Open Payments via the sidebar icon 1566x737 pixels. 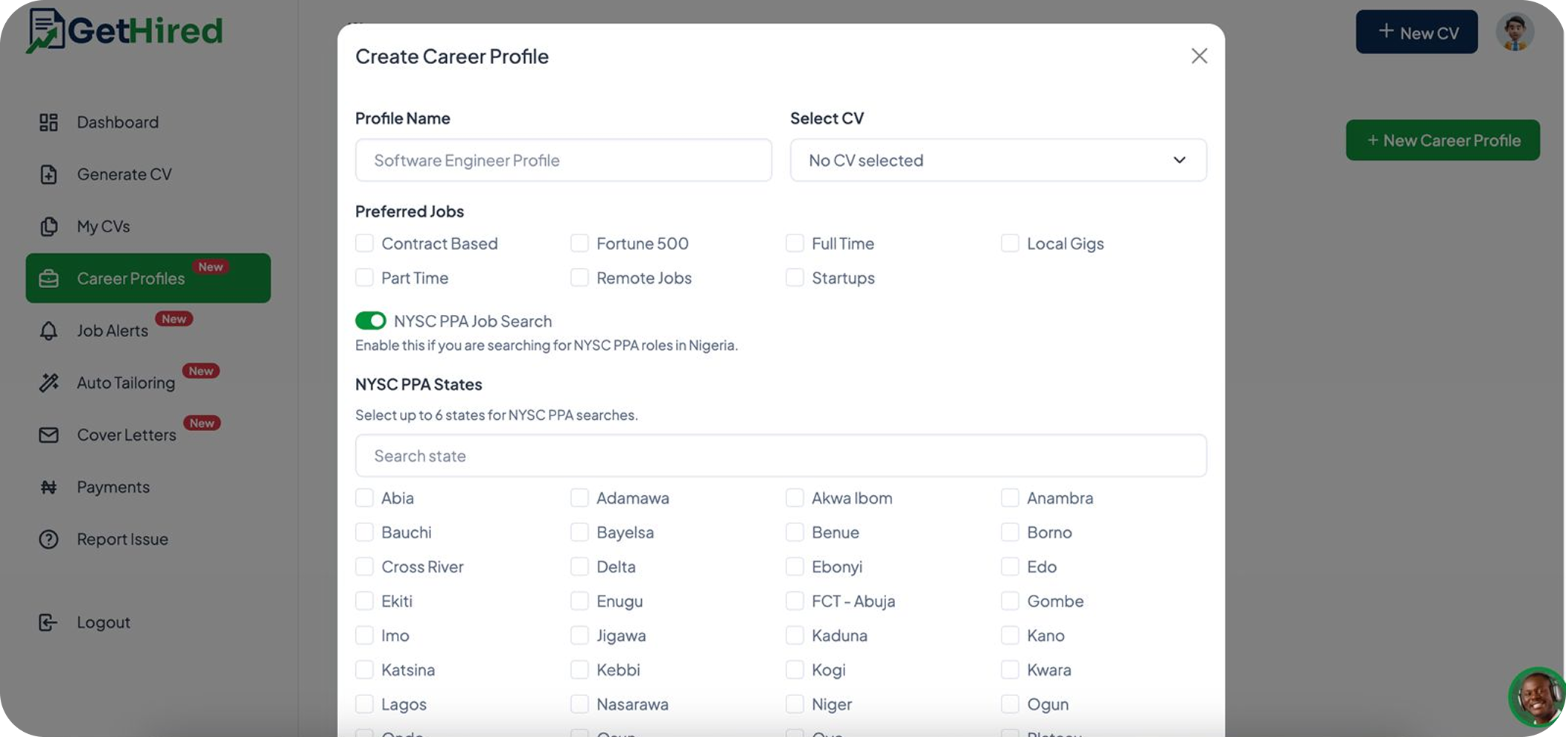[x=49, y=486]
